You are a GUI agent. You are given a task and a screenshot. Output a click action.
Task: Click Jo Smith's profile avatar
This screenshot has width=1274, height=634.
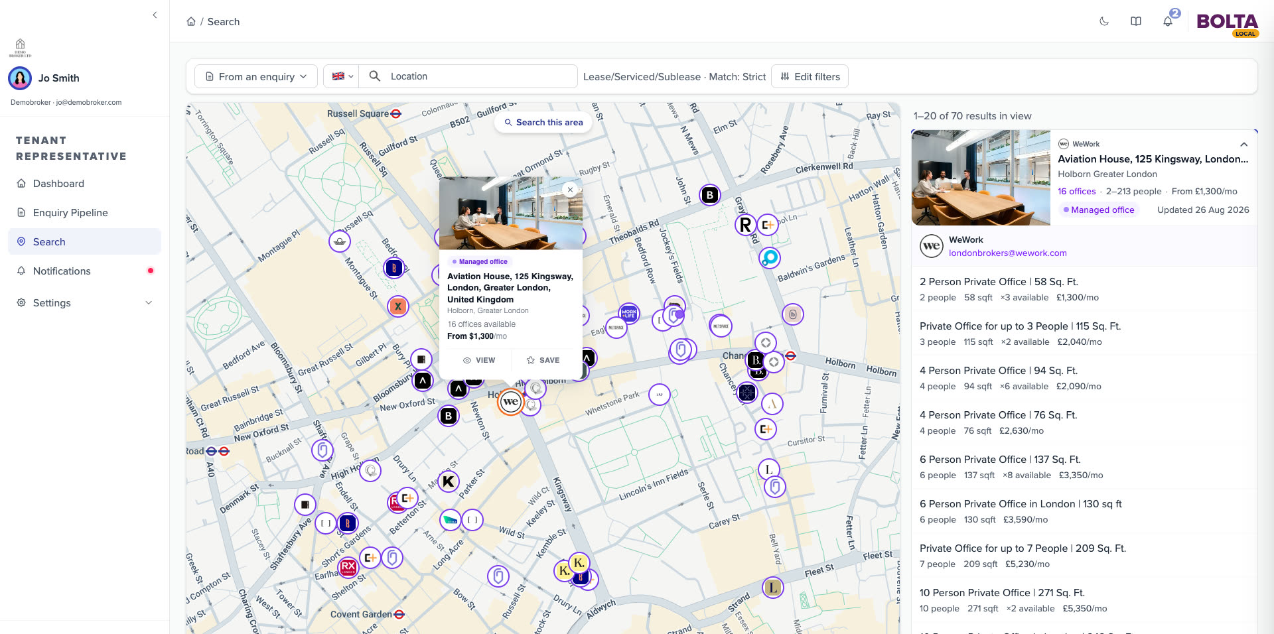(20, 78)
